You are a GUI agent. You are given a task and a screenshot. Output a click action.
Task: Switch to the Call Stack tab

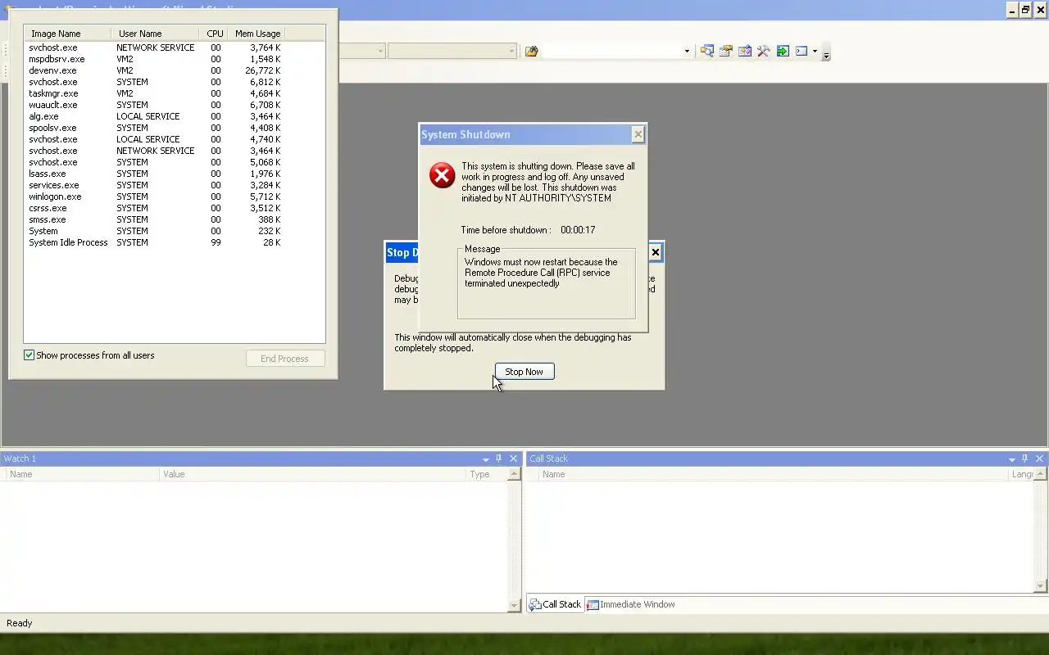point(555,604)
